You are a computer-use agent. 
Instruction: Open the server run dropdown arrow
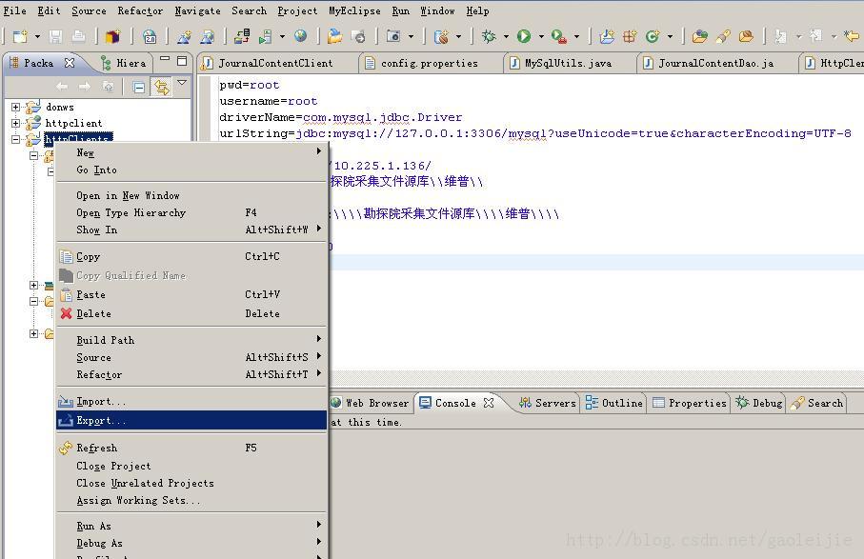tap(282, 37)
